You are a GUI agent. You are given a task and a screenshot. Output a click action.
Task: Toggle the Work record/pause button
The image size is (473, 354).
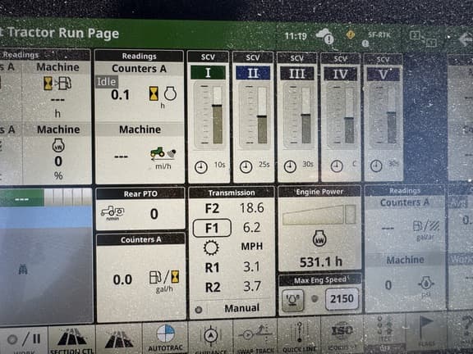tap(24, 340)
